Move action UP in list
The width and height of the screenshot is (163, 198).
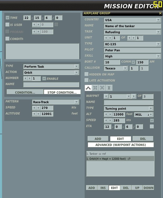point(137,188)
